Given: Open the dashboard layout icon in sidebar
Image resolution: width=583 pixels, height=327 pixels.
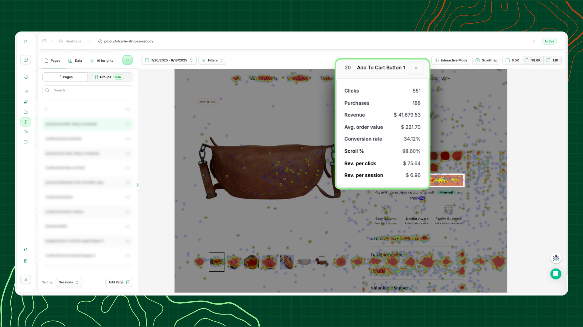Looking at the screenshot, I should (x=26, y=60).
